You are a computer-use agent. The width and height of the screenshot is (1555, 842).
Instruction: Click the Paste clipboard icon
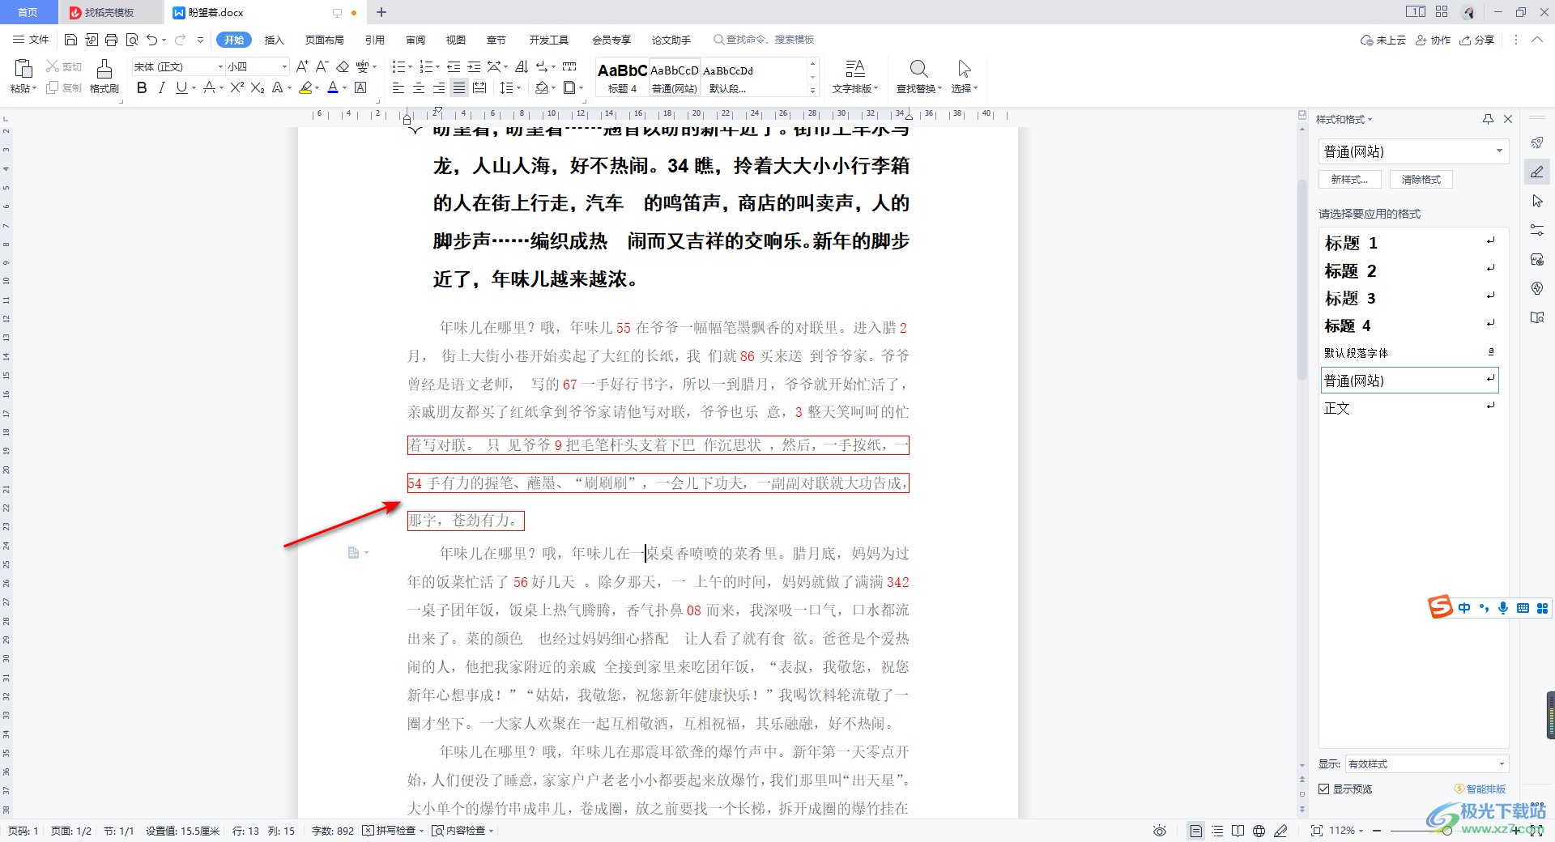click(23, 68)
